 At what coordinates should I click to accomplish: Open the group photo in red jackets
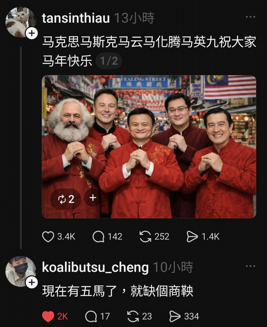tap(149, 147)
